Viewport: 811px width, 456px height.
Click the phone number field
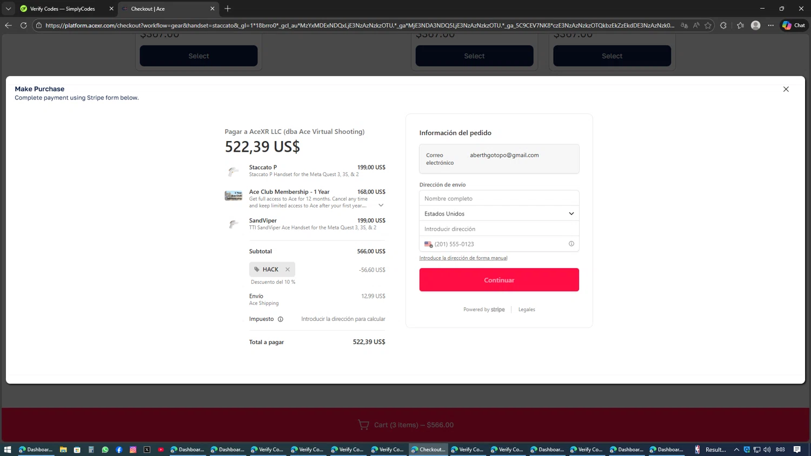[499, 244]
